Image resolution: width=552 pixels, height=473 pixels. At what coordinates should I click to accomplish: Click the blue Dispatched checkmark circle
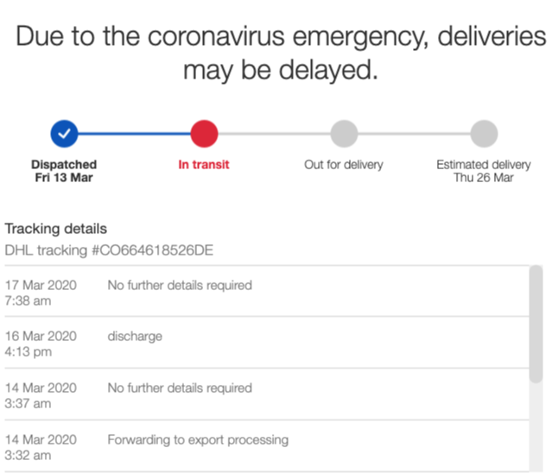[64, 134]
